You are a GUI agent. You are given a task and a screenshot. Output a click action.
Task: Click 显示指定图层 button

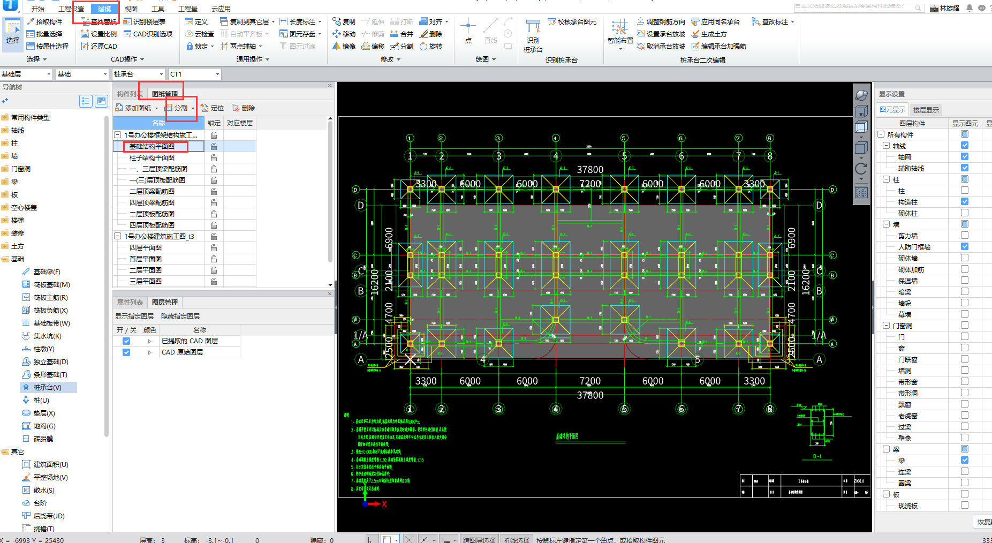134,316
